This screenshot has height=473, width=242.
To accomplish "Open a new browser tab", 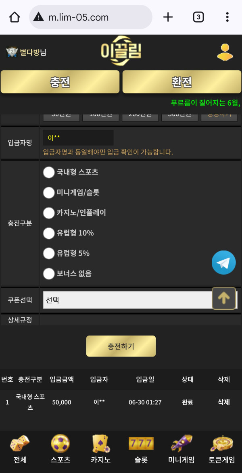I will click(168, 17).
